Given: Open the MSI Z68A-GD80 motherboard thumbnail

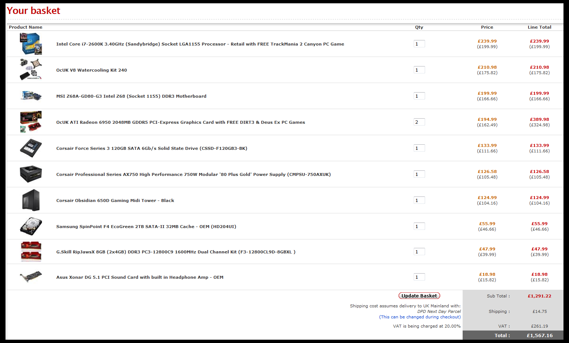Looking at the screenshot, I should (31, 96).
